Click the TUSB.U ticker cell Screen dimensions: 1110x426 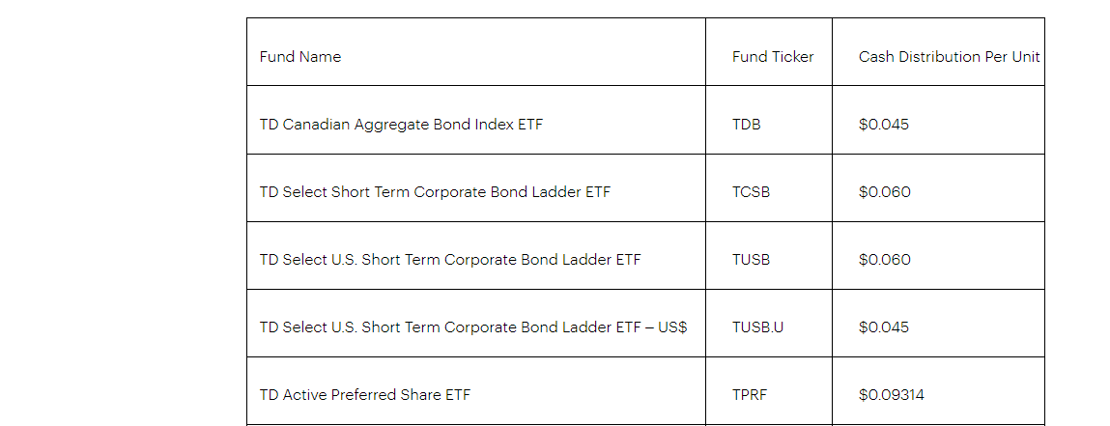pos(757,327)
